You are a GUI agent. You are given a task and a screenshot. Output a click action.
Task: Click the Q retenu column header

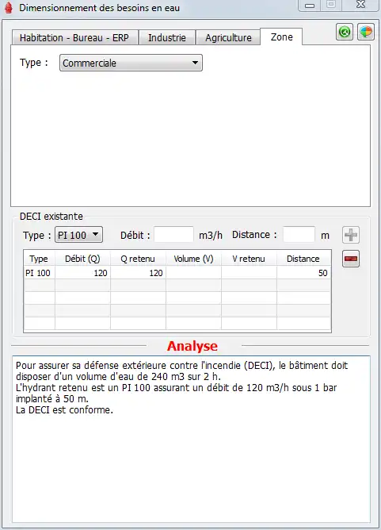point(138,259)
